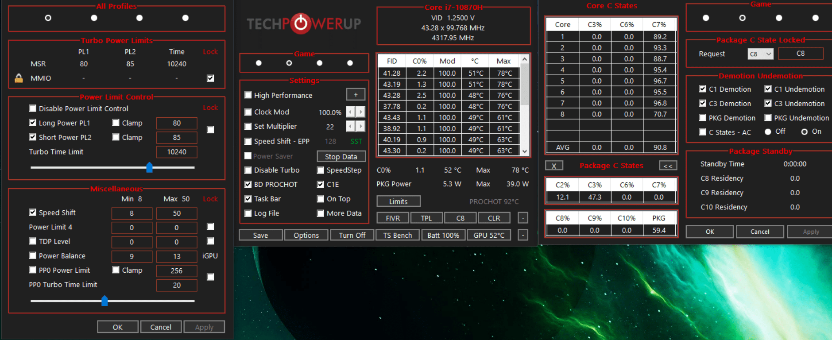This screenshot has height=340, width=832.
Task: Click the Speed Shift Max field showing 50
Action: pyautogui.click(x=177, y=213)
